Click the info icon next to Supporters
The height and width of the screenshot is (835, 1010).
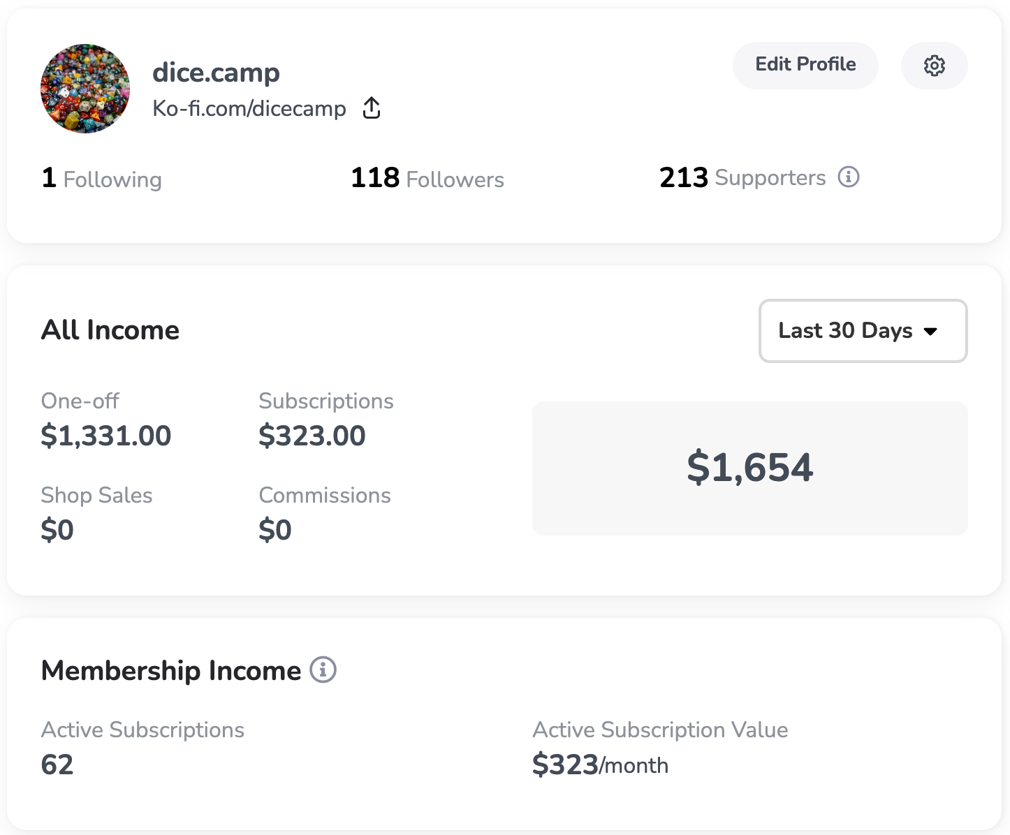coord(849,177)
